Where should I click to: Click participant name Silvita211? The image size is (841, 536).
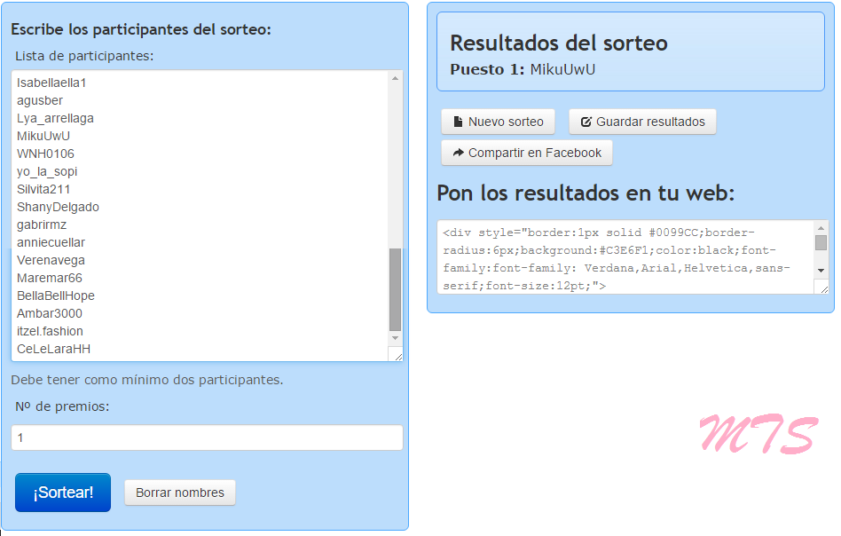pyautogui.click(x=43, y=189)
